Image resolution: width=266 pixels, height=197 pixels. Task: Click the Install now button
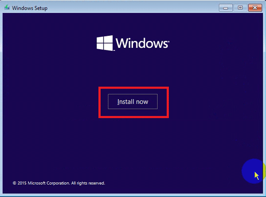click(133, 102)
